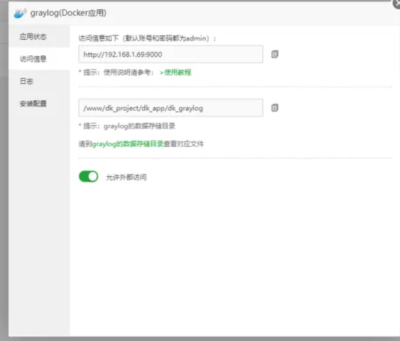Click the http://192.168.1.69:9000 address field

[x=170, y=54]
